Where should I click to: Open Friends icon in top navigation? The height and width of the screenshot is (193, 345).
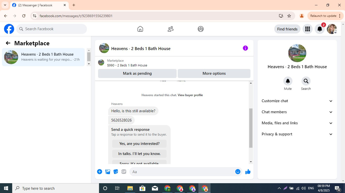click(x=171, y=29)
